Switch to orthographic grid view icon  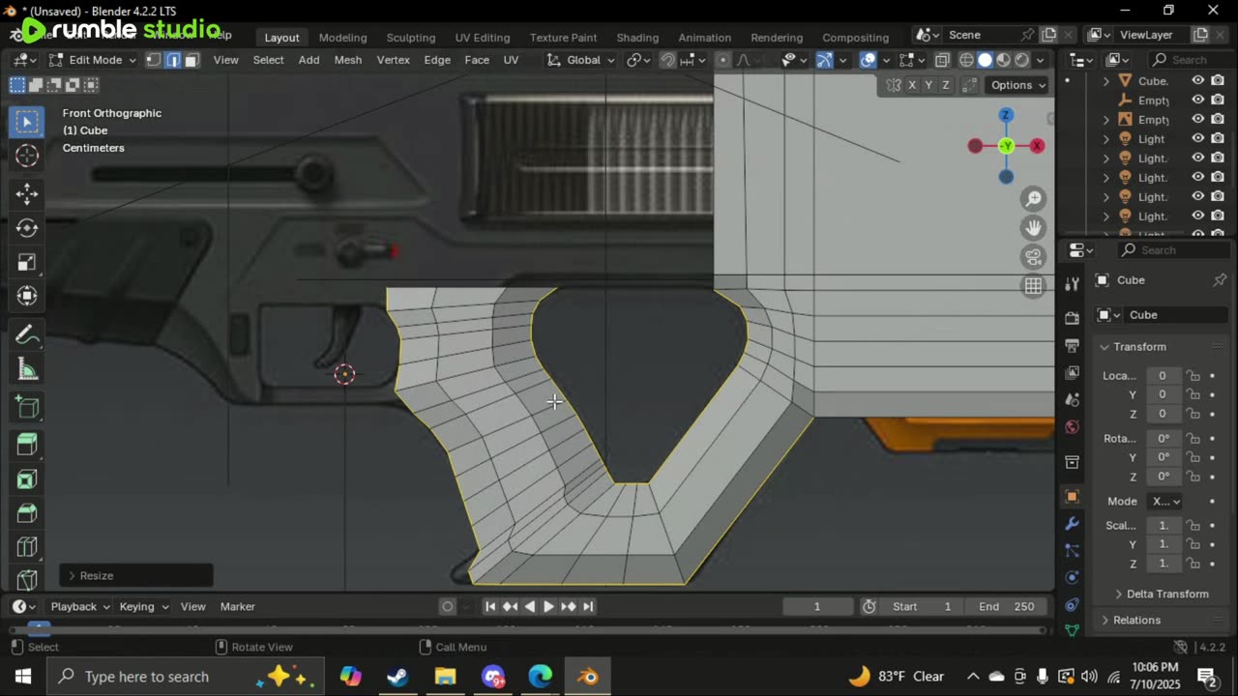(1034, 286)
